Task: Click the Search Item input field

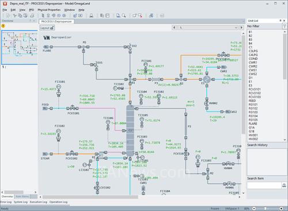Action: pos(264,186)
